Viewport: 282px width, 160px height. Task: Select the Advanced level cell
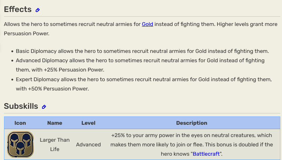pyautogui.click(x=88, y=144)
